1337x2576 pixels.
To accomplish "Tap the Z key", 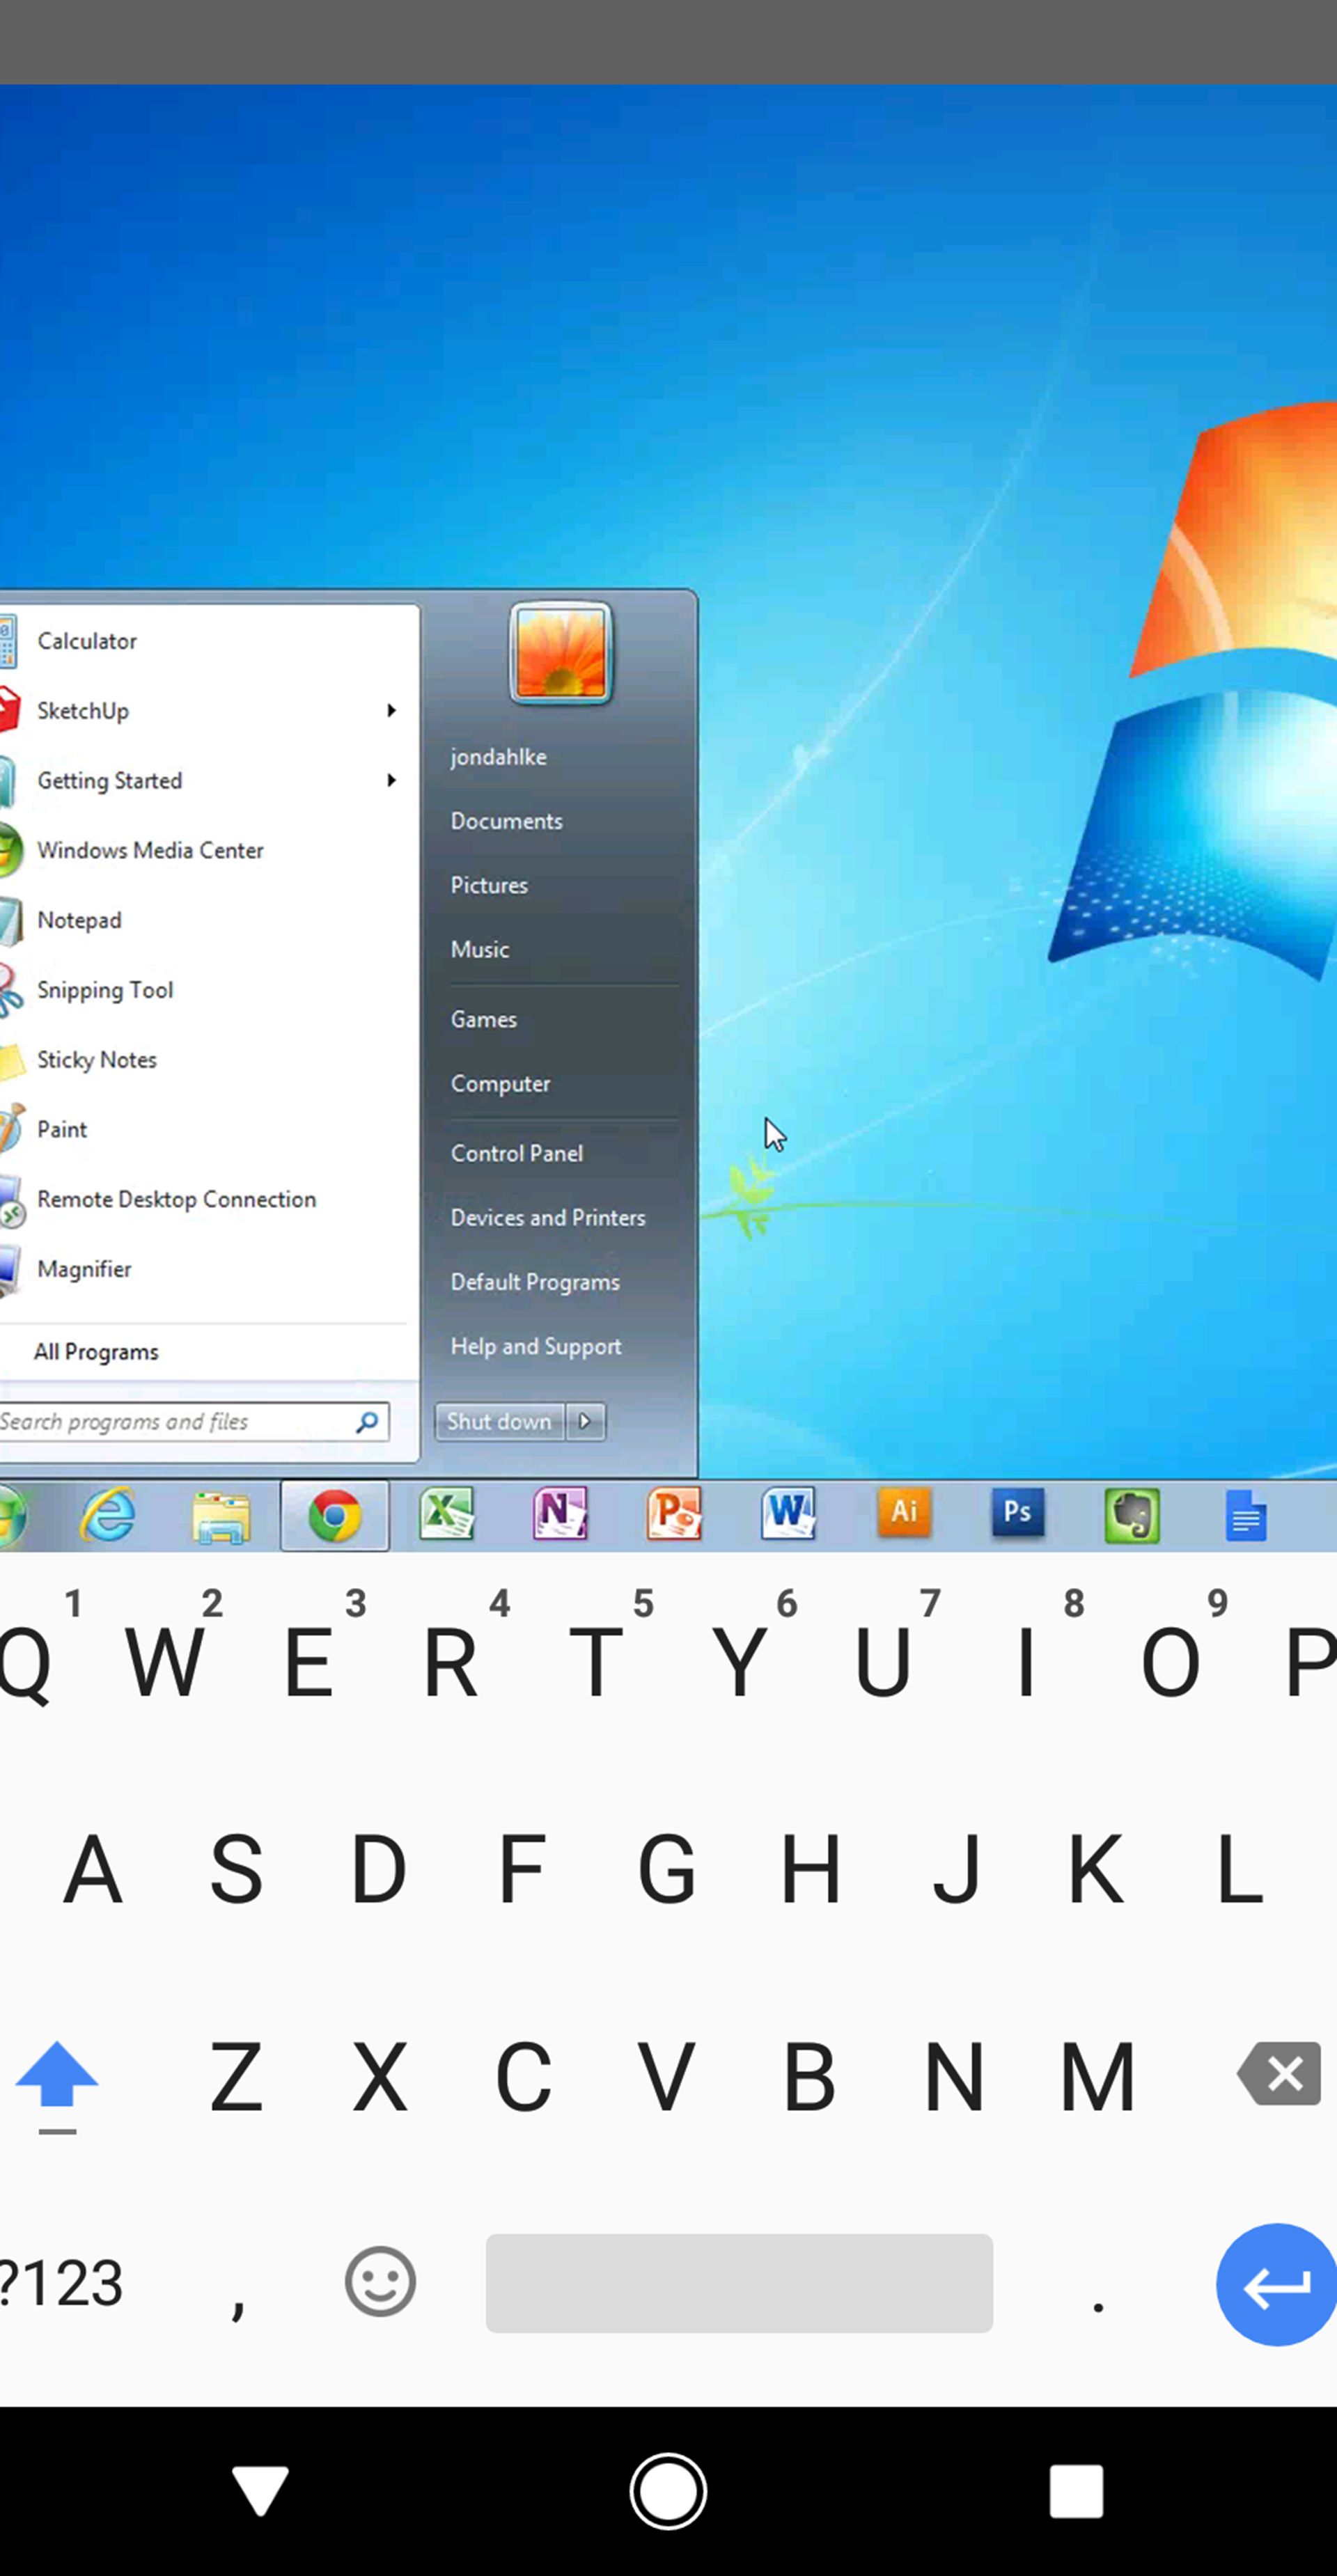I will pyautogui.click(x=236, y=2077).
